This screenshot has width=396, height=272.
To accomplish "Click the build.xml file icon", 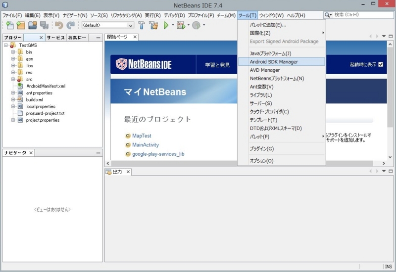I will tap(20, 99).
